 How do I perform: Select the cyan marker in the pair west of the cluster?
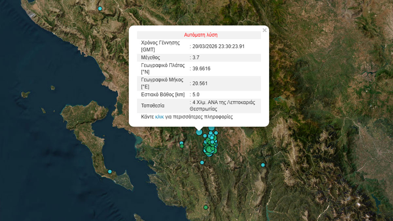[x=181, y=143]
